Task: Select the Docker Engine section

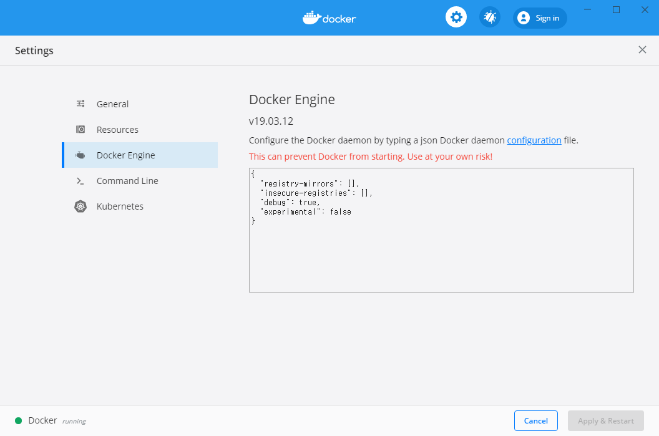Action: click(x=140, y=155)
